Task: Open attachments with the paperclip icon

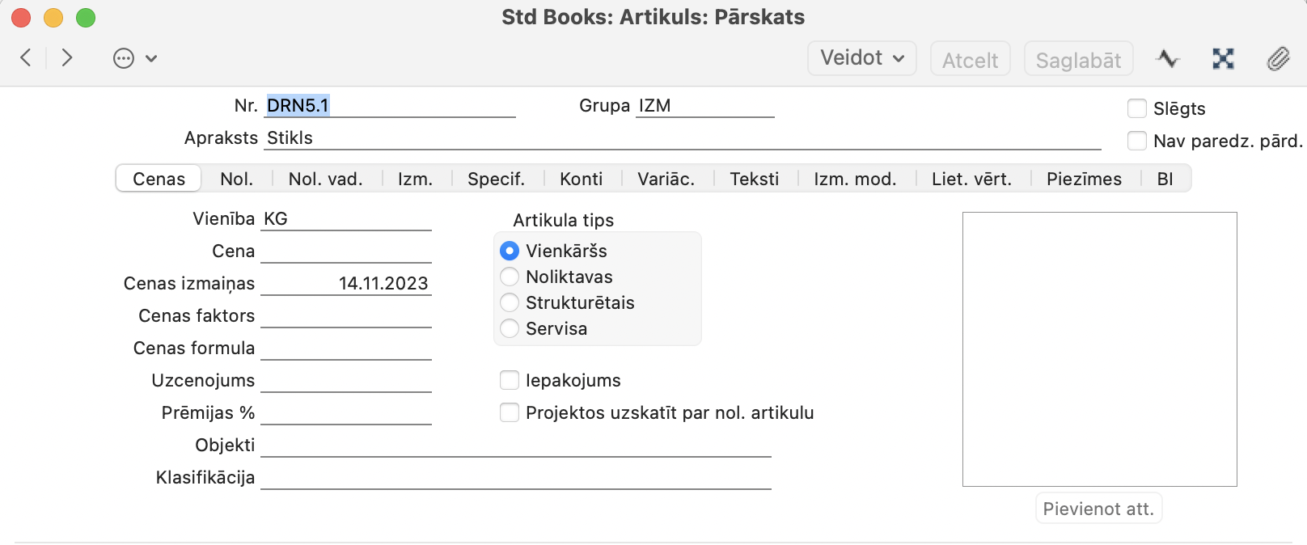Action: point(1278,58)
